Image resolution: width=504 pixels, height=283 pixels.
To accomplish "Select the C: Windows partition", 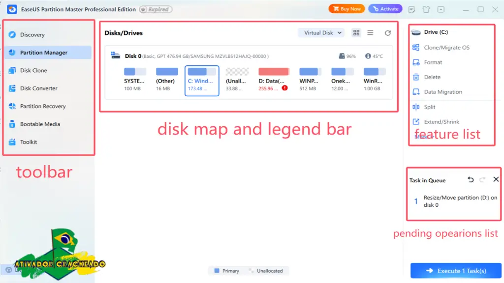I will [x=202, y=81].
